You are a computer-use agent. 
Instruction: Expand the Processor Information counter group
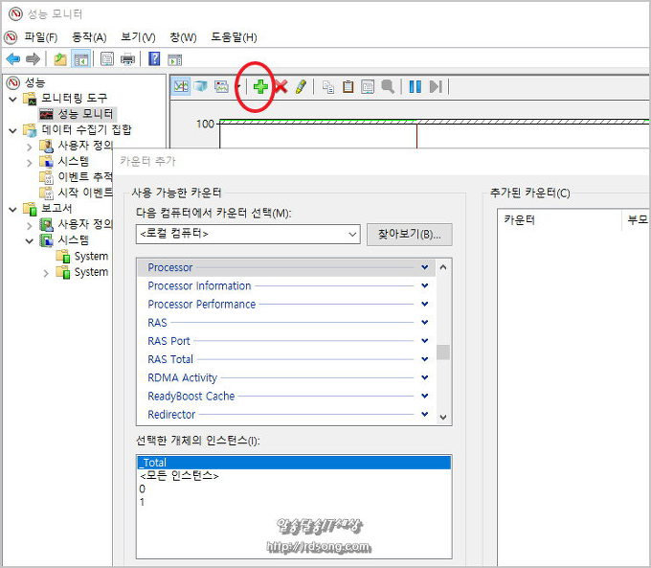coord(425,285)
